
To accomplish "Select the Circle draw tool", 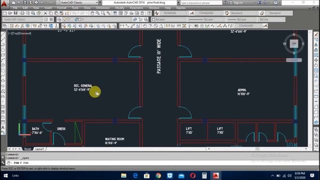I will tap(3, 65).
